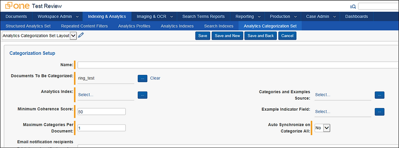Open the Documents tab
The image size is (399, 148).
pyautogui.click(x=16, y=16)
